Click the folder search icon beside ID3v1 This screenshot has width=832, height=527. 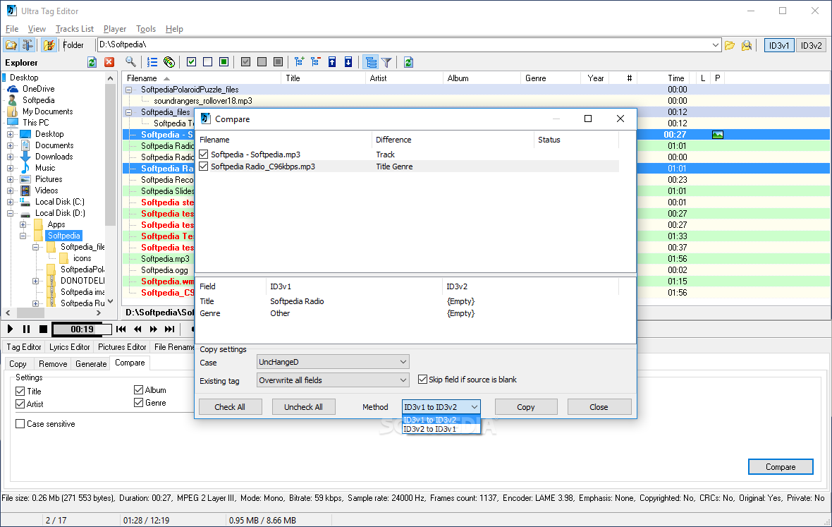tap(747, 45)
